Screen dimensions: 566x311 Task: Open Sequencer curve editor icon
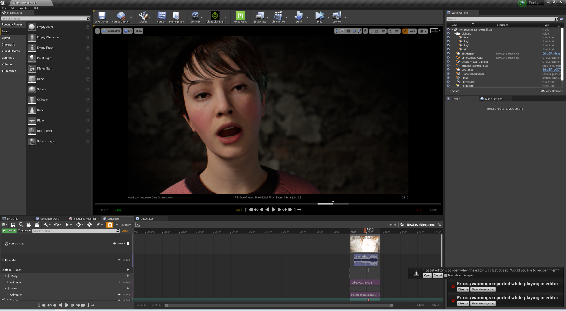[x=138, y=225]
